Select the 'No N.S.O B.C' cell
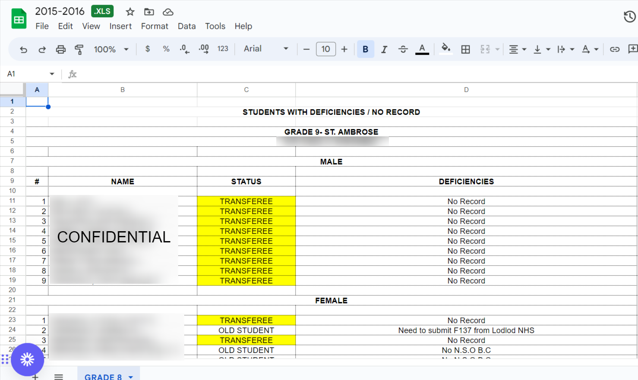 (466, 350)
